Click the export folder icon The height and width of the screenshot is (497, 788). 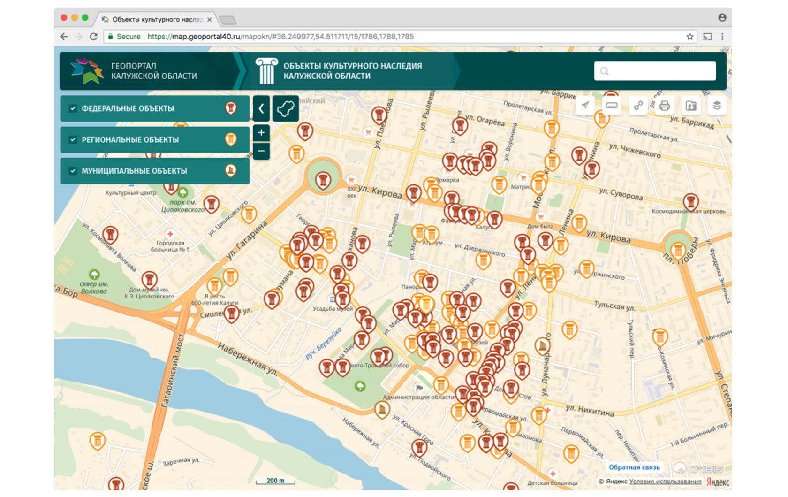[x=691, y=105]
